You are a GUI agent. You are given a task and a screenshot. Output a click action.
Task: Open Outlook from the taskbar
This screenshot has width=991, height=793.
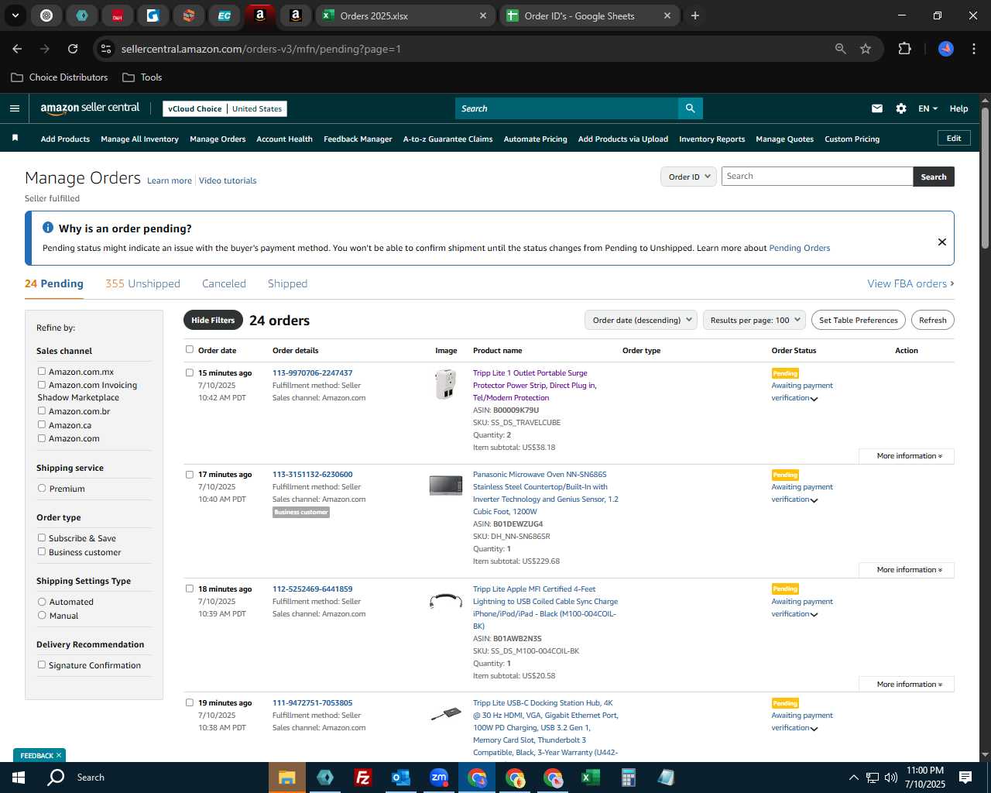tap(400, 778)
